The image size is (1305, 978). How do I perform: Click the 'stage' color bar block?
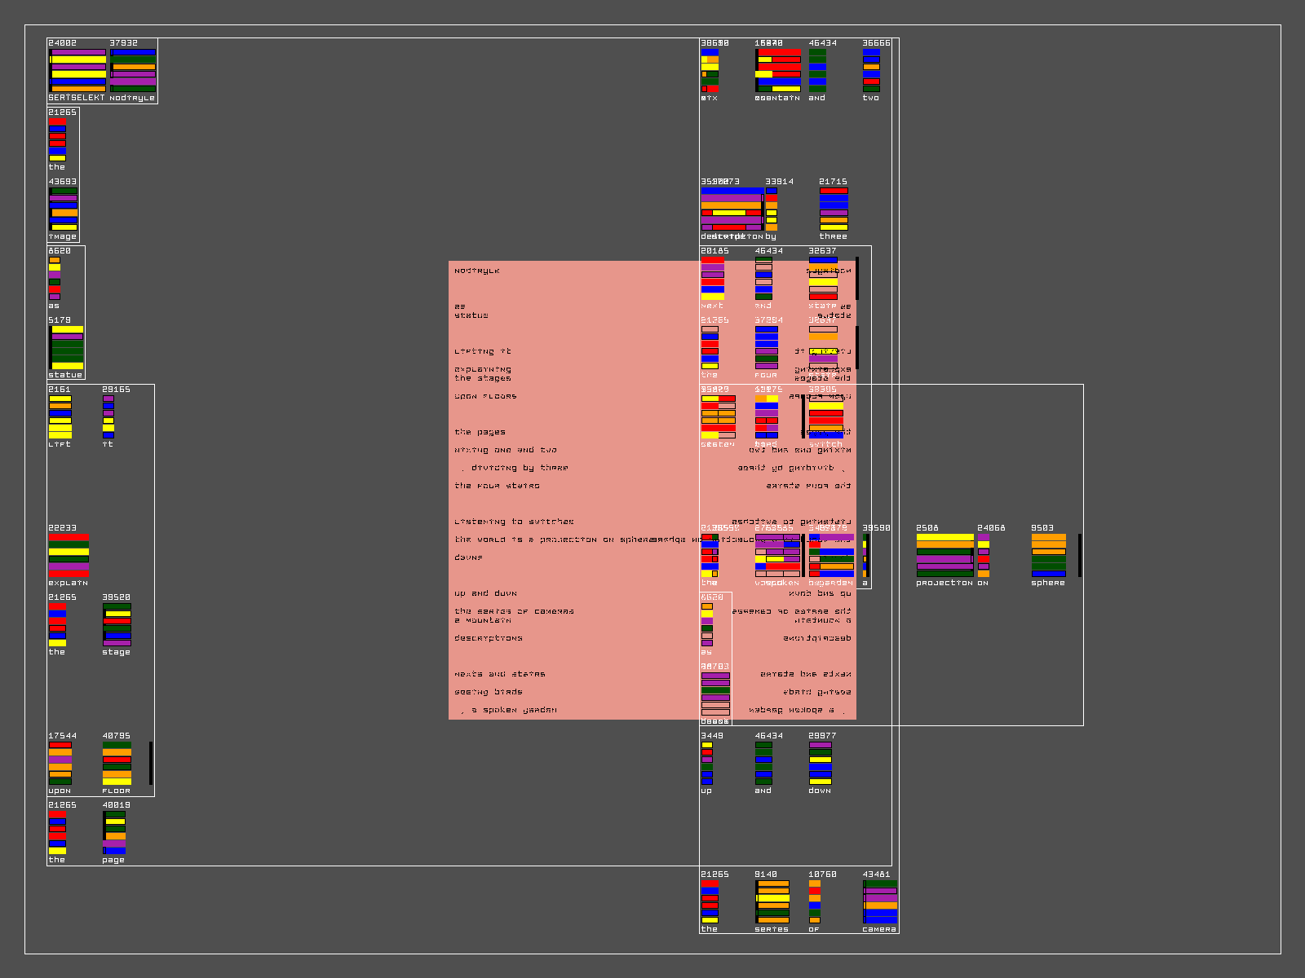coord(117,625)
